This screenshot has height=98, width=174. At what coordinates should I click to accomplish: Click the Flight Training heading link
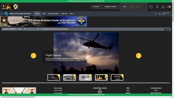coord(58,88)
